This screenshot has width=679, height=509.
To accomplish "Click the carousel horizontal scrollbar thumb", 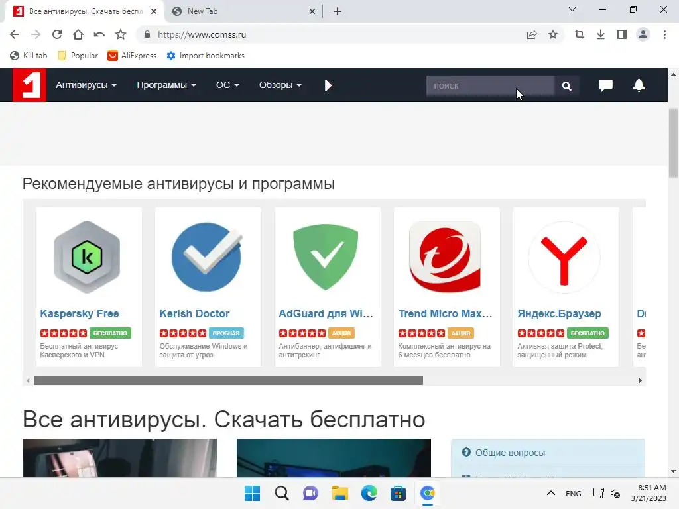I will [228, 381].
